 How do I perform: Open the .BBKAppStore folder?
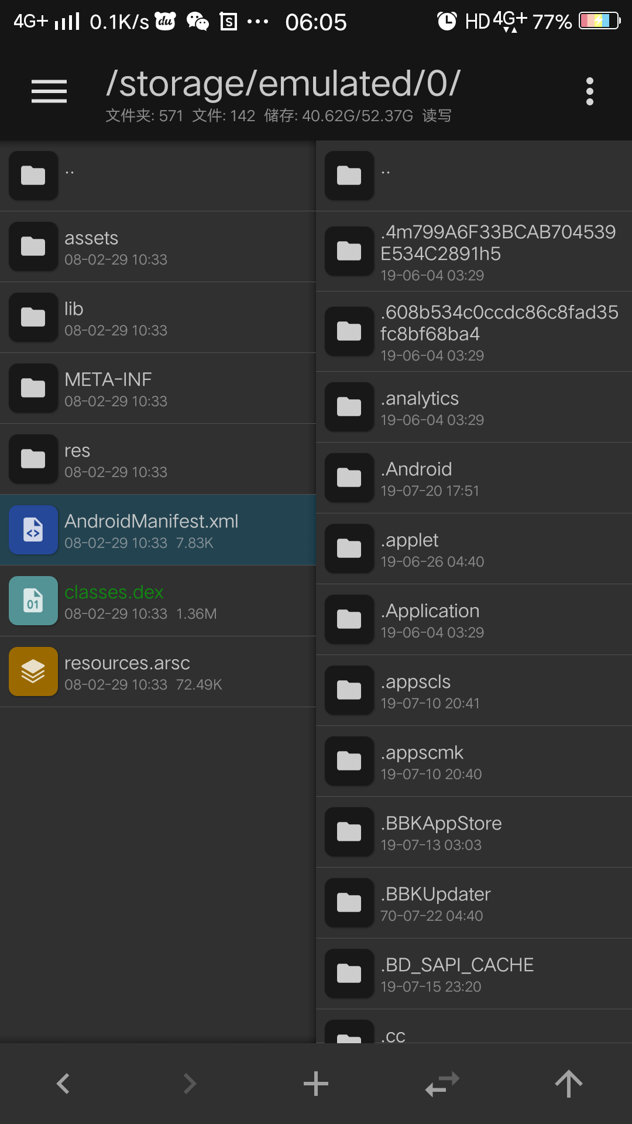tap(474, 832)
